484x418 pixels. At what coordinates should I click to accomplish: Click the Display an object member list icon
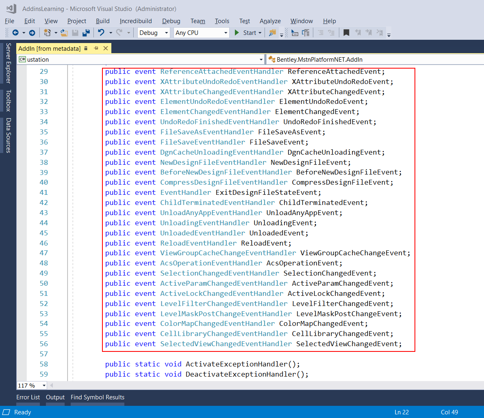coord(295,33)
